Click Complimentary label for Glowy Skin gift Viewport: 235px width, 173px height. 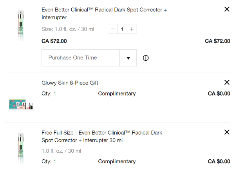pyautogui.click(x=117, y=94)
